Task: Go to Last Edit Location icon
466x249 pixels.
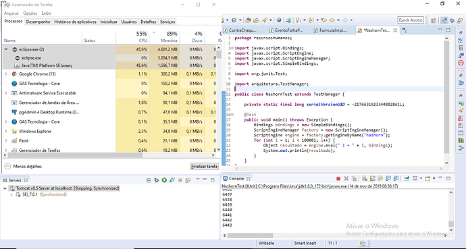Action: pyautogui.click(x=324, y=20)
